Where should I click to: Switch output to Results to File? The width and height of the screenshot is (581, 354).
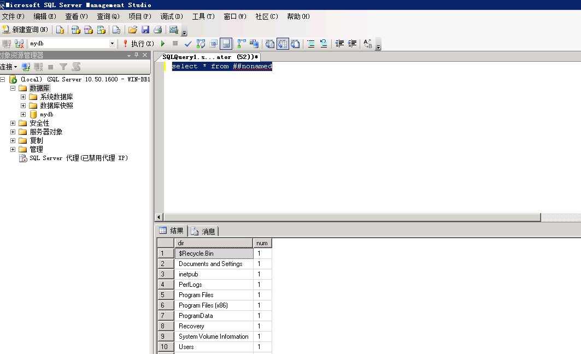pos(295,44)
